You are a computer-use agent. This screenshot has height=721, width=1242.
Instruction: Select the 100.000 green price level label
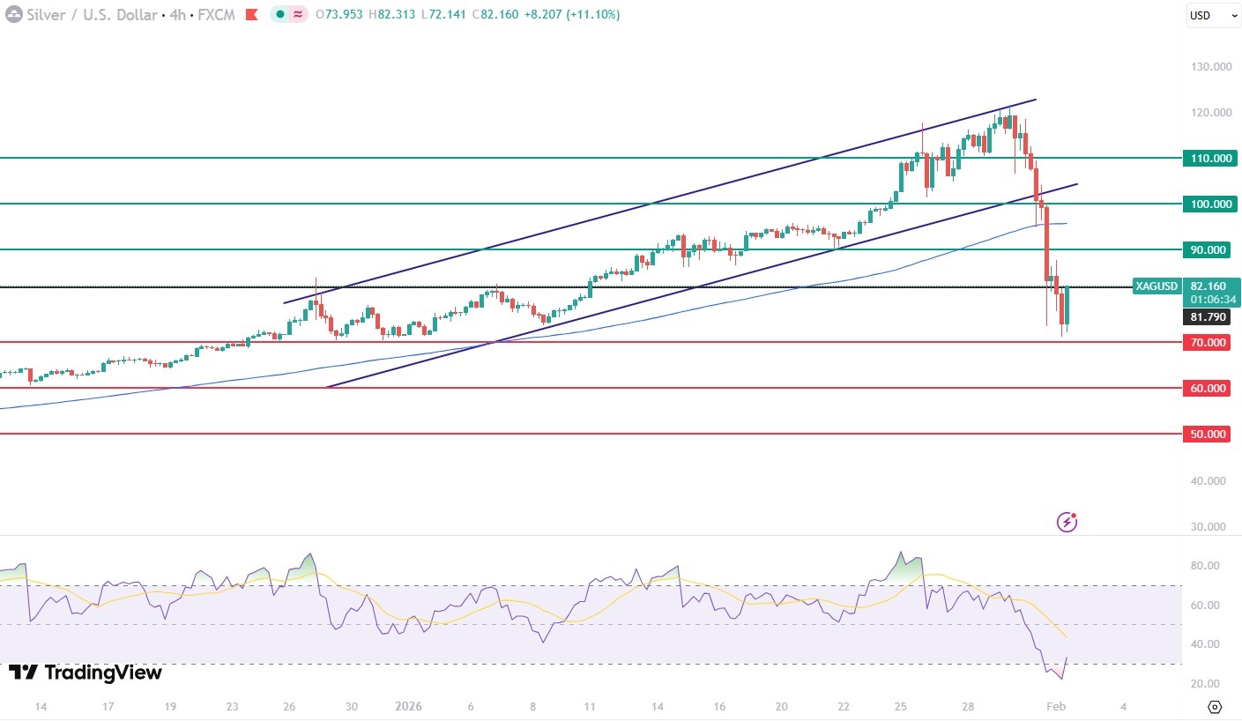1207,204
